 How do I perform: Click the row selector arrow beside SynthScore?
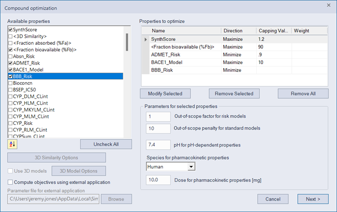(x=146, y=39)
